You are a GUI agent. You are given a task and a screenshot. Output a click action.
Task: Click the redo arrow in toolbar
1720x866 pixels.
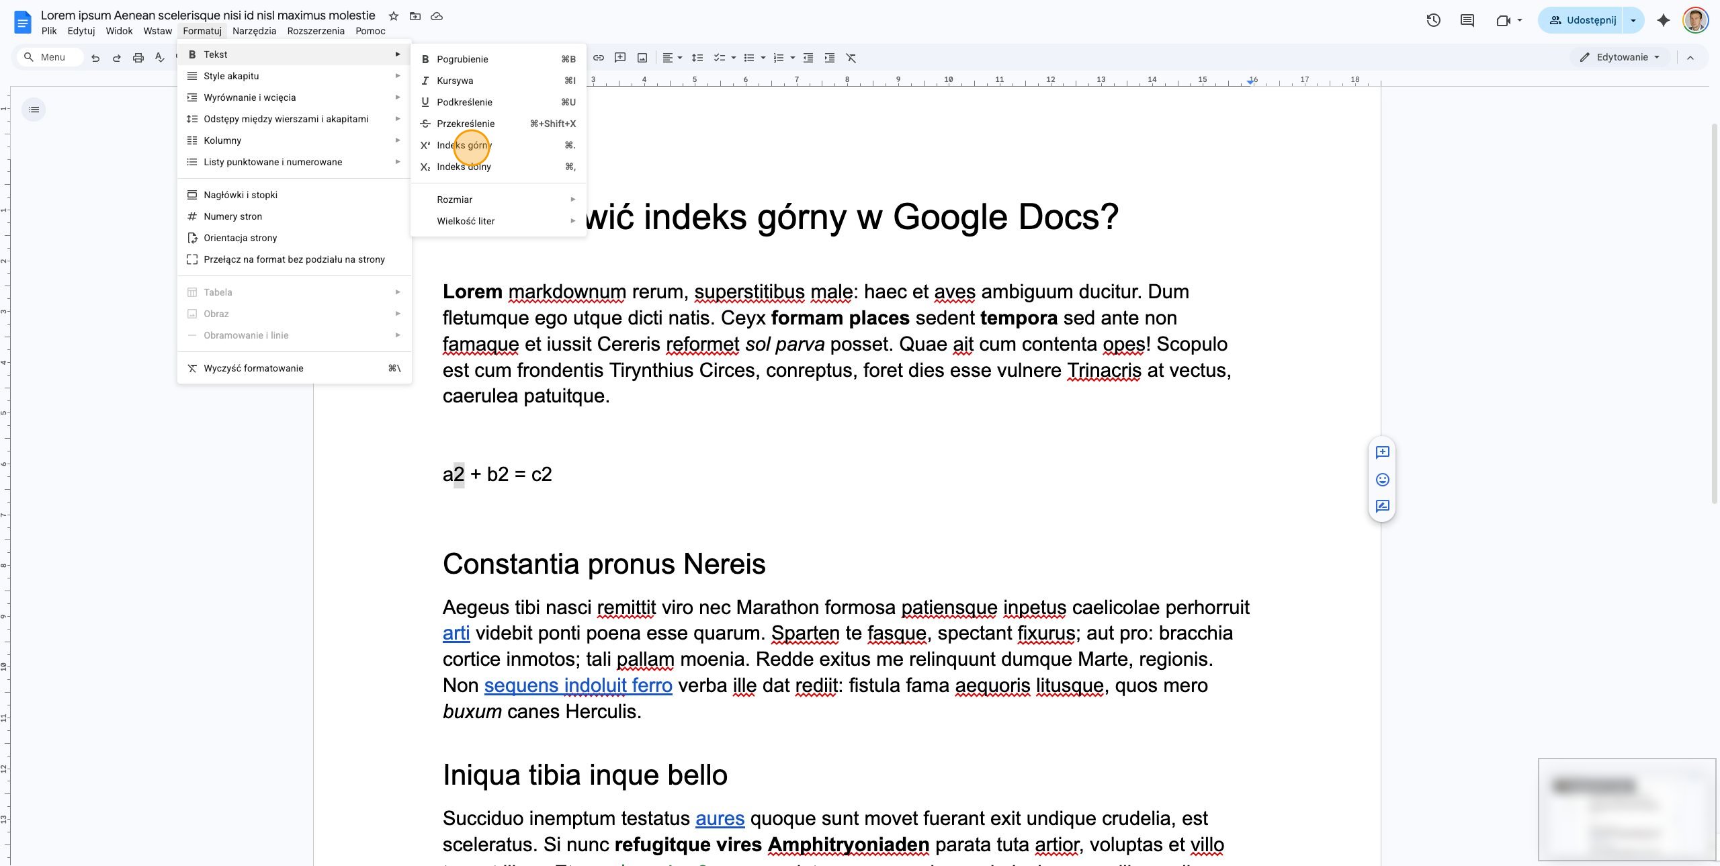117,58
